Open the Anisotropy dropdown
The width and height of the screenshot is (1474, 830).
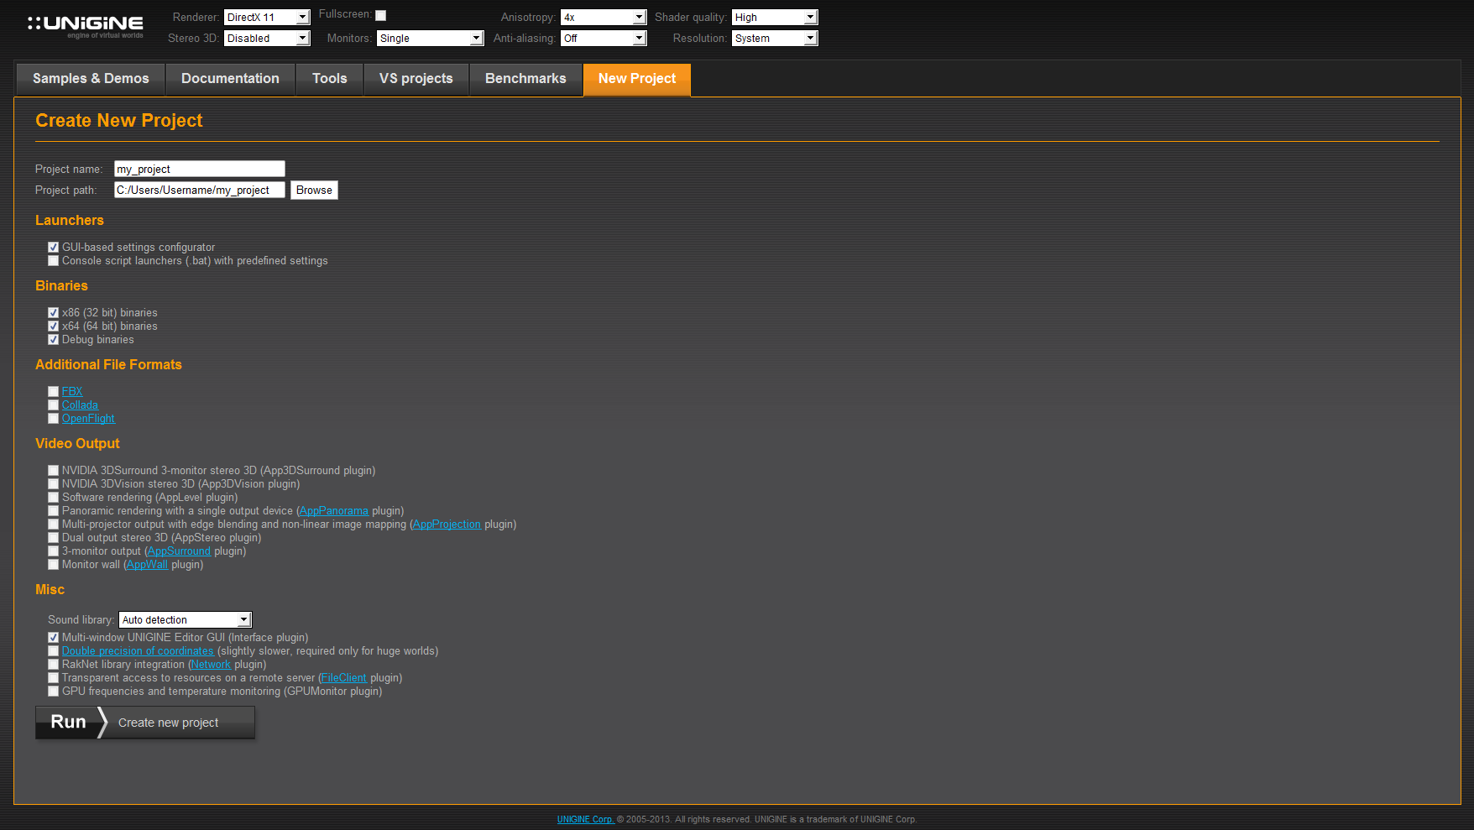604,17
